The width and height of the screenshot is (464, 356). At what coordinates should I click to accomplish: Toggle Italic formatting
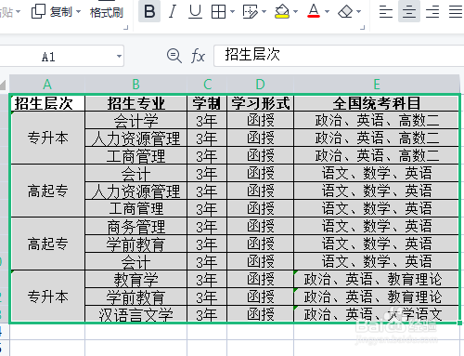(x=173, y=11)
